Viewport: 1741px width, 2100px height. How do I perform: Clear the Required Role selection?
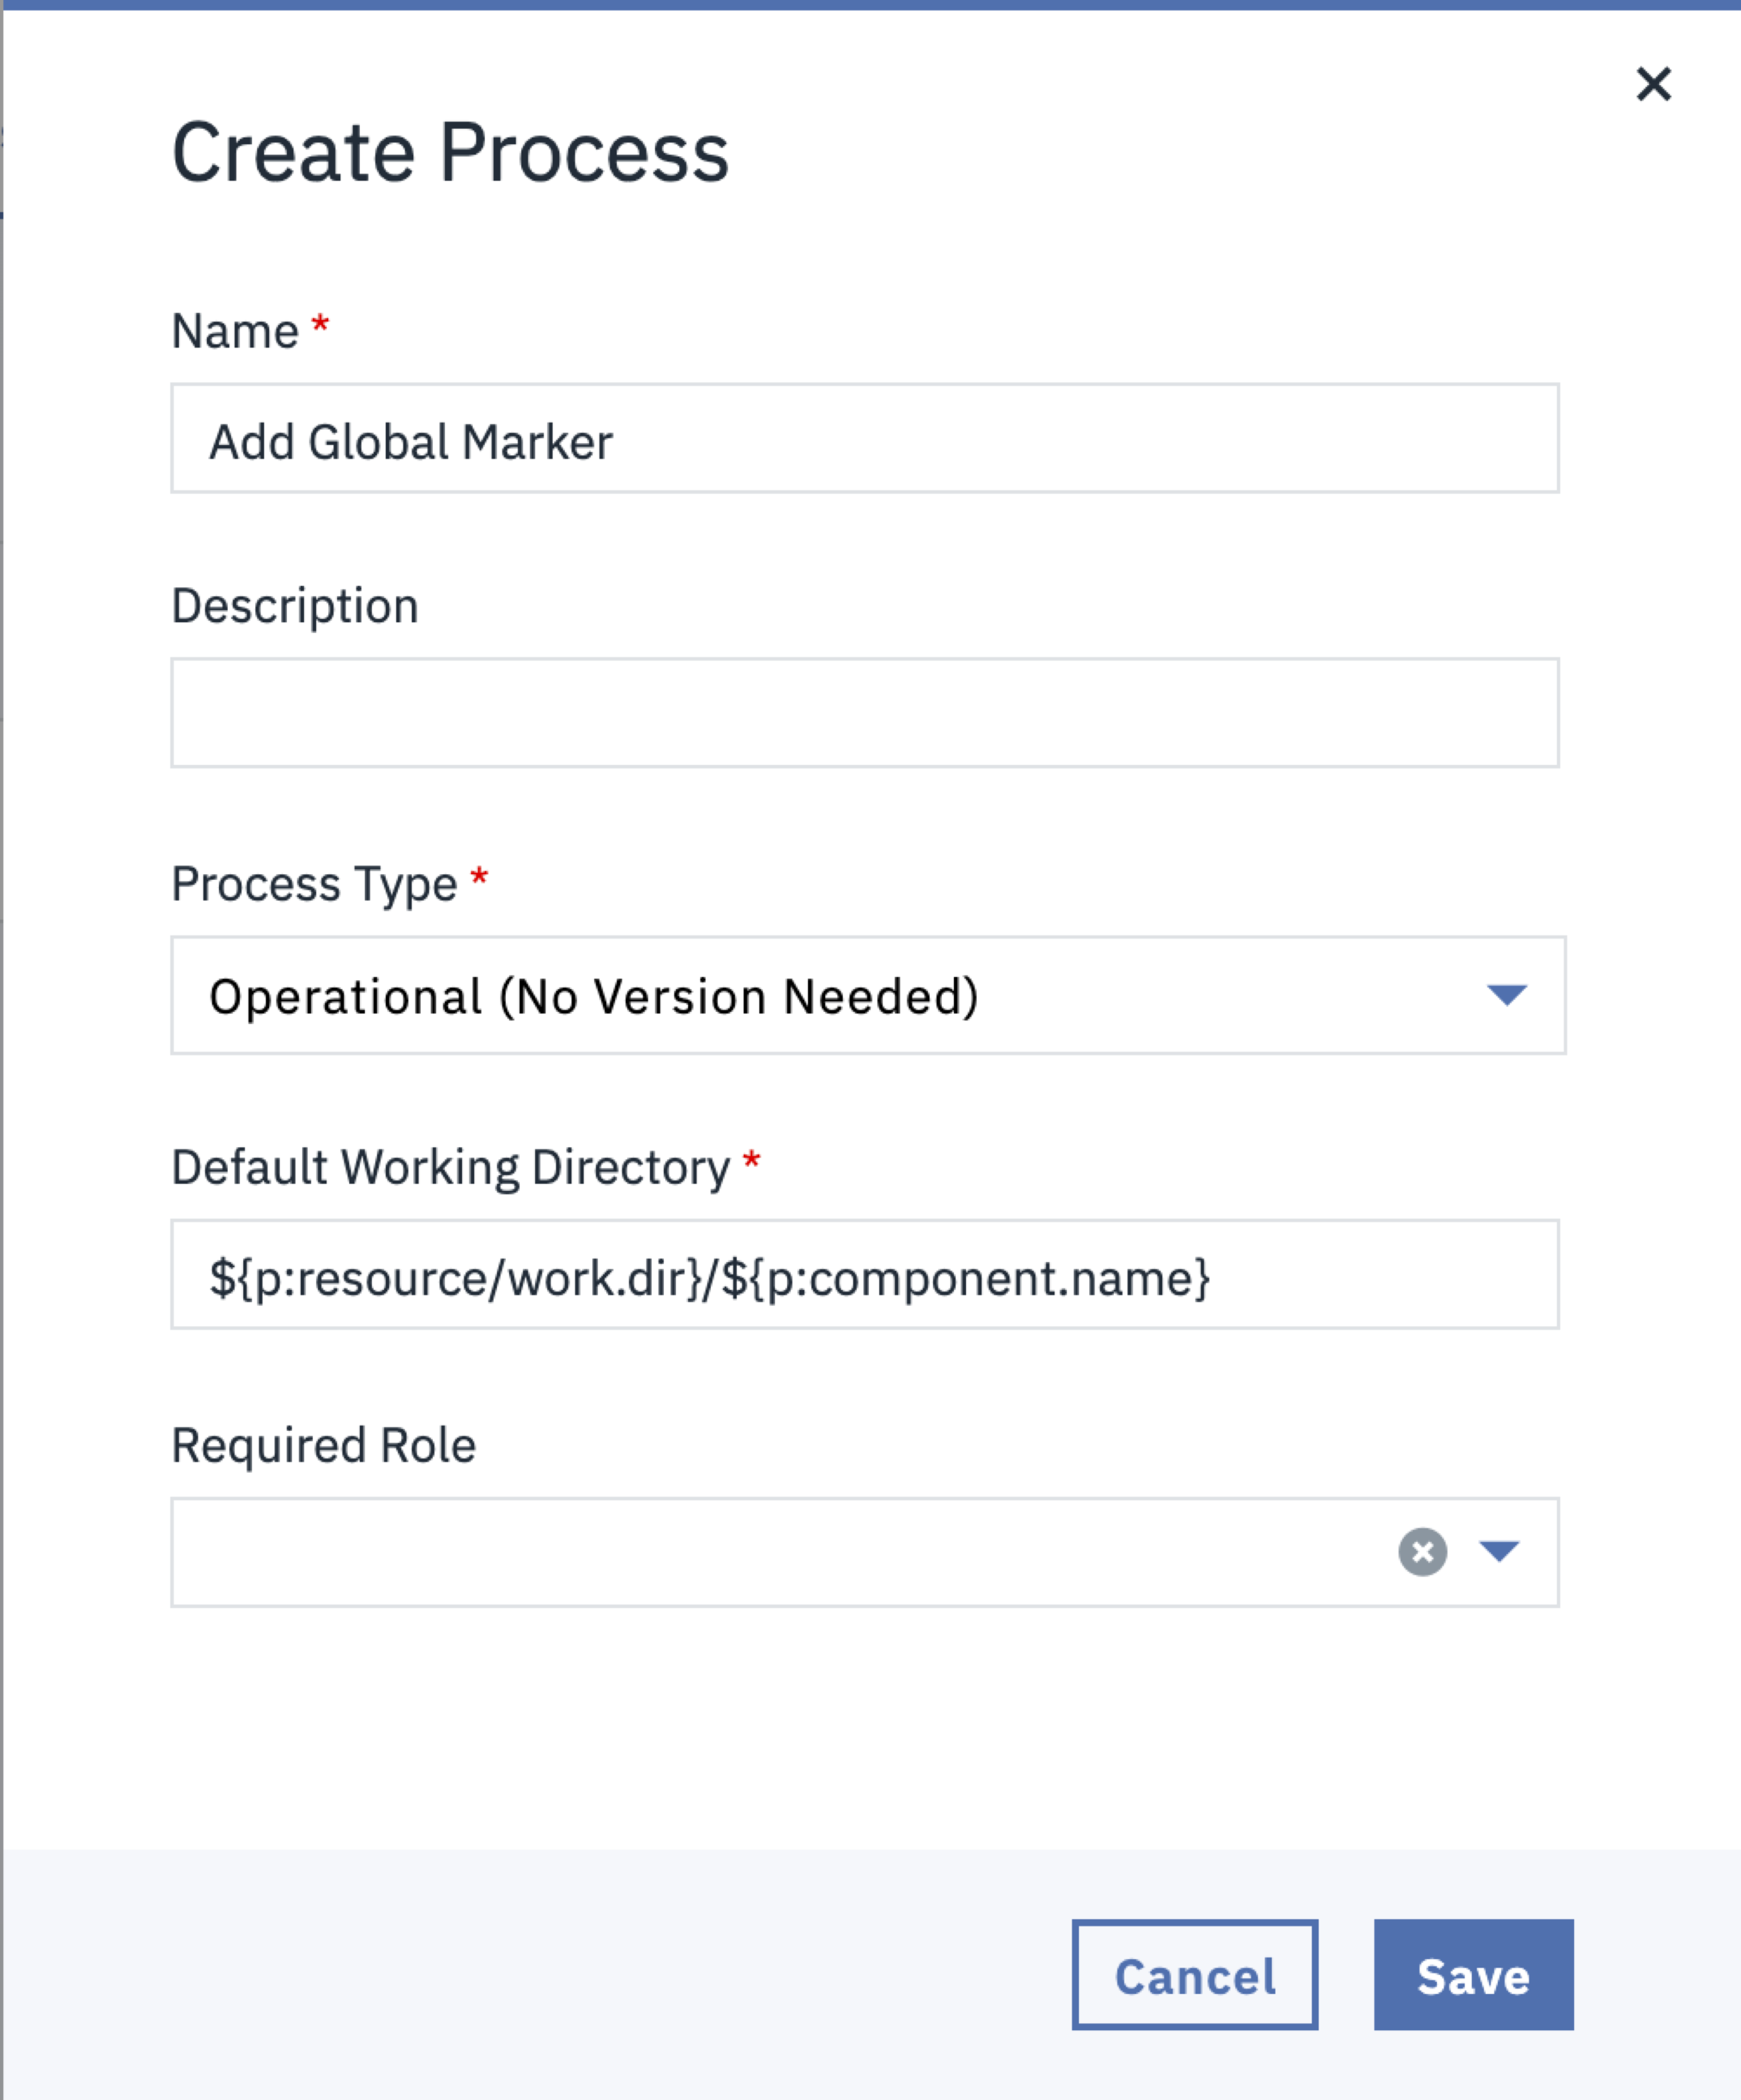coord(1422,1551)
